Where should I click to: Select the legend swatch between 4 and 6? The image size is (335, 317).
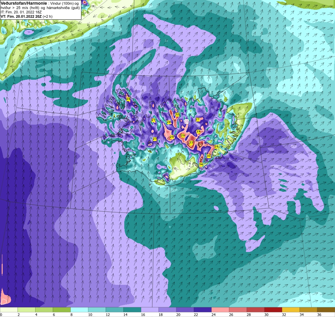coord(44,310)
